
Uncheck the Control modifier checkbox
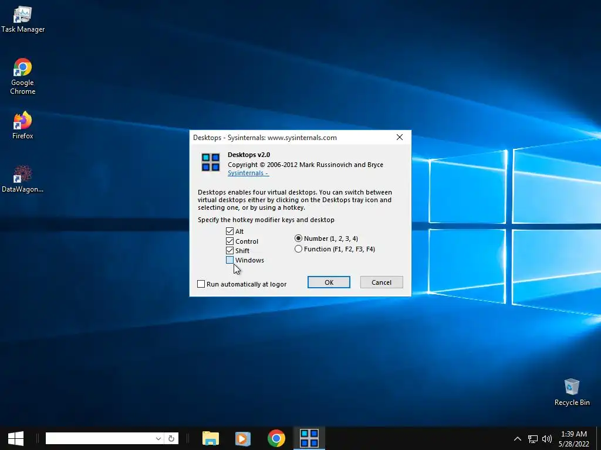[229, 241]
